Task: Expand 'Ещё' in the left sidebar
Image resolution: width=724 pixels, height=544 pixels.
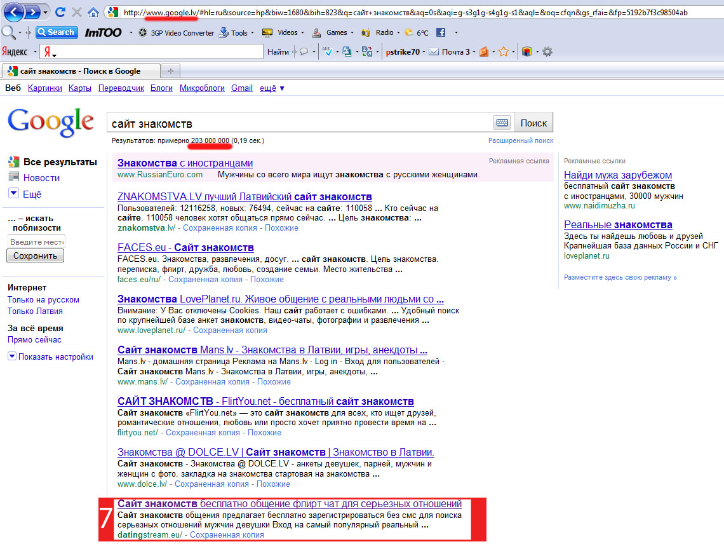Action: click(x=26, y=194)
